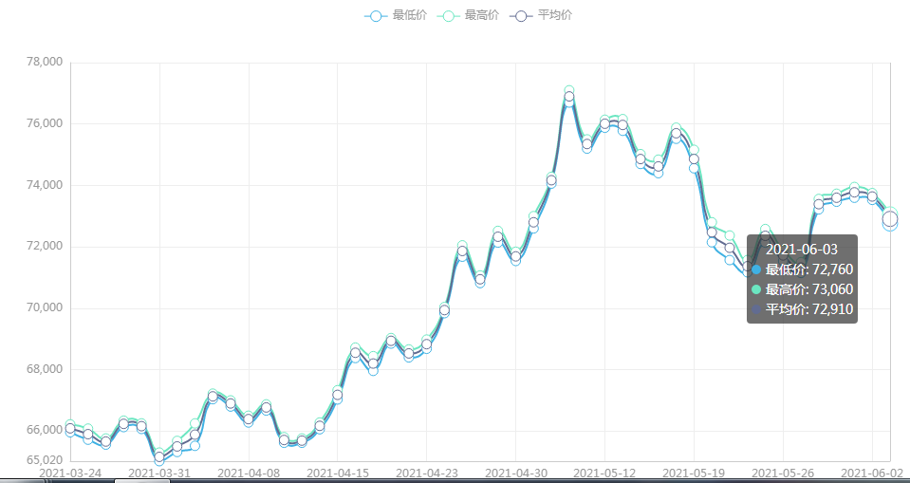Screen dimensions: 910x483
Task: Toggle the 平均价 legend label
Action: click(x=554, y=15)
